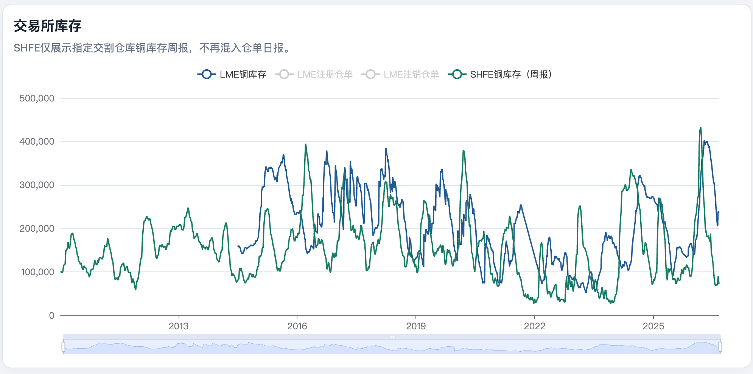Click the blue LME铜库存 legend circle marker
This screenshot has height=374, width=753.
pos(206,74)
